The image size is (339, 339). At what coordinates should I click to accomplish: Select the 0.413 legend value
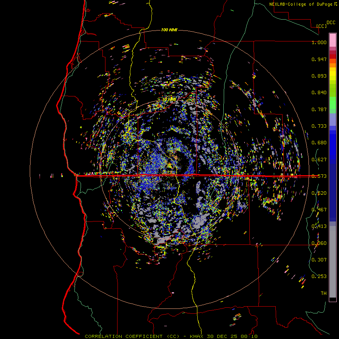point(319,226)
